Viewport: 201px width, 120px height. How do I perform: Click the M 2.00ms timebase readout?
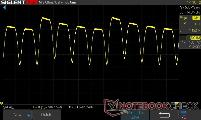[x=47, y=2]
